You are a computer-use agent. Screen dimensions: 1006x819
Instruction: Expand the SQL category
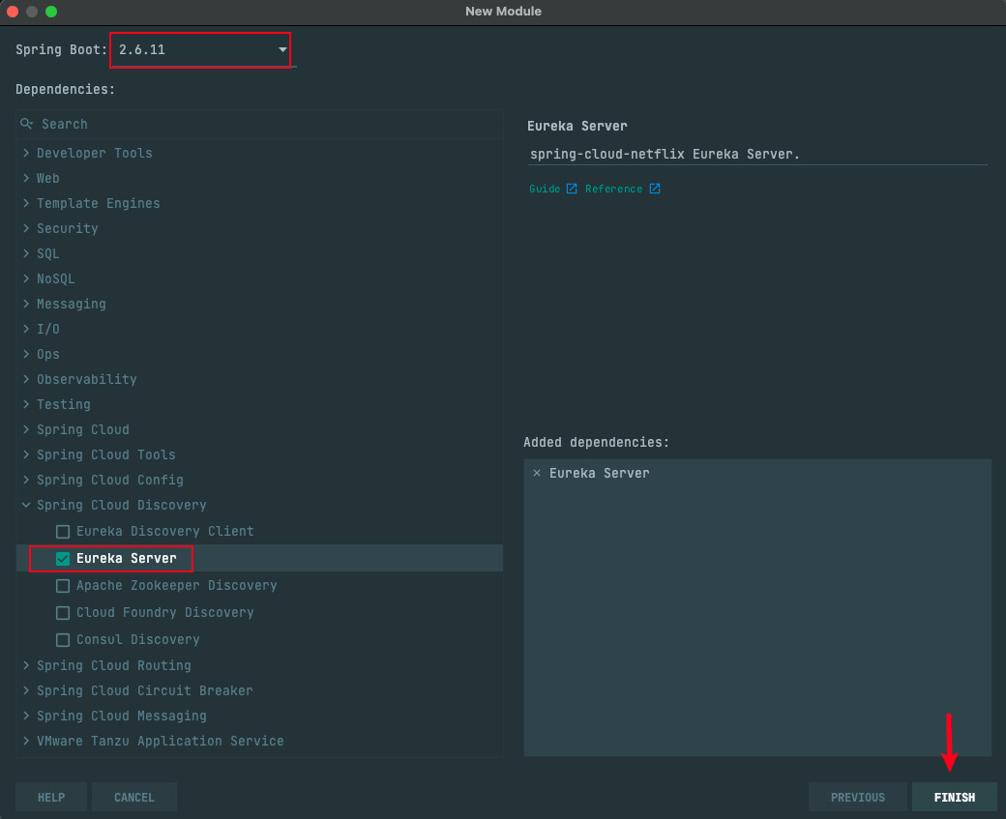point(26,253)
